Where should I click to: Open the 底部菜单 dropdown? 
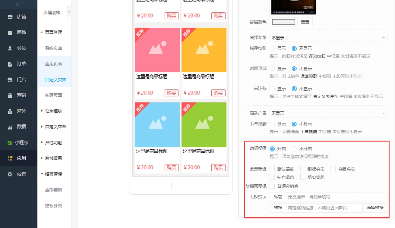[x=328, y=37]
